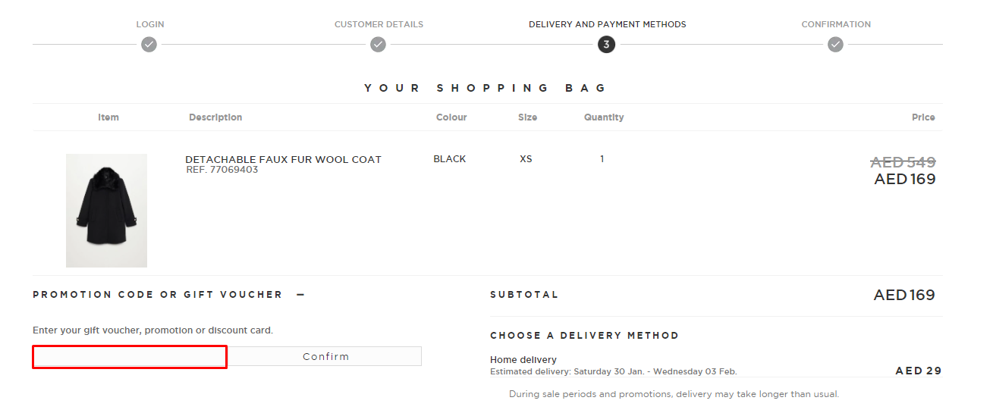Click the XS size value
Screen dimensions: 993x410
pyautogui.click(x=526, y=159)
